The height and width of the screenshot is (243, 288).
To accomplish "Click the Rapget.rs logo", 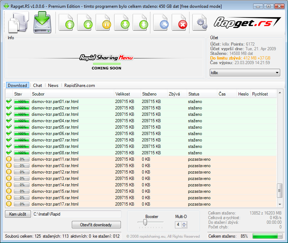I will [x=247, y=22].
